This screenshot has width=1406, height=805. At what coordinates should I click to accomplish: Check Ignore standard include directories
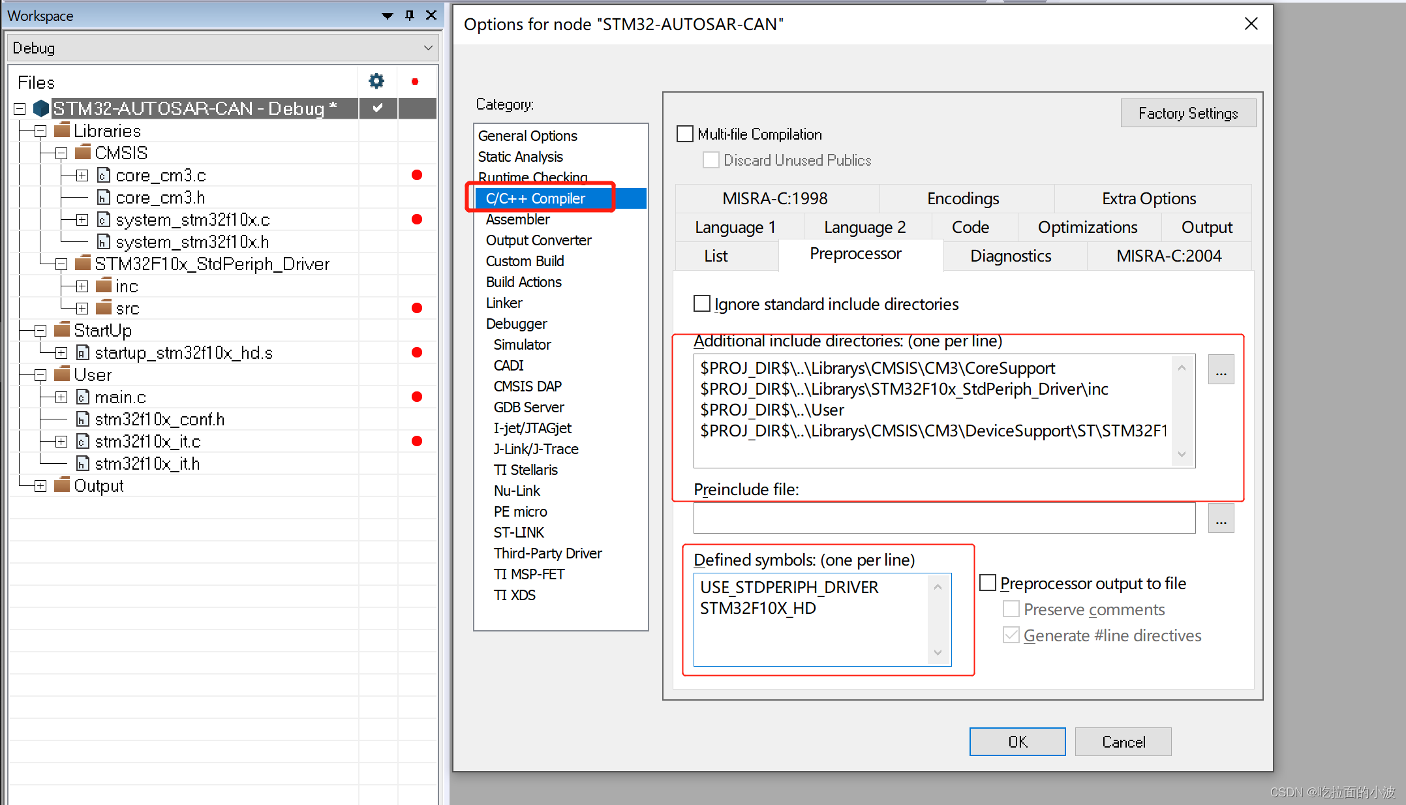(702, 304)
